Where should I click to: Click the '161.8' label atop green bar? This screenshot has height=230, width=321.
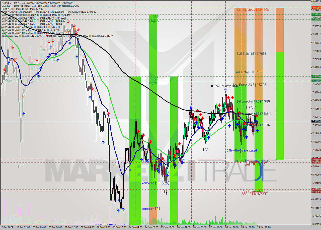155,16
